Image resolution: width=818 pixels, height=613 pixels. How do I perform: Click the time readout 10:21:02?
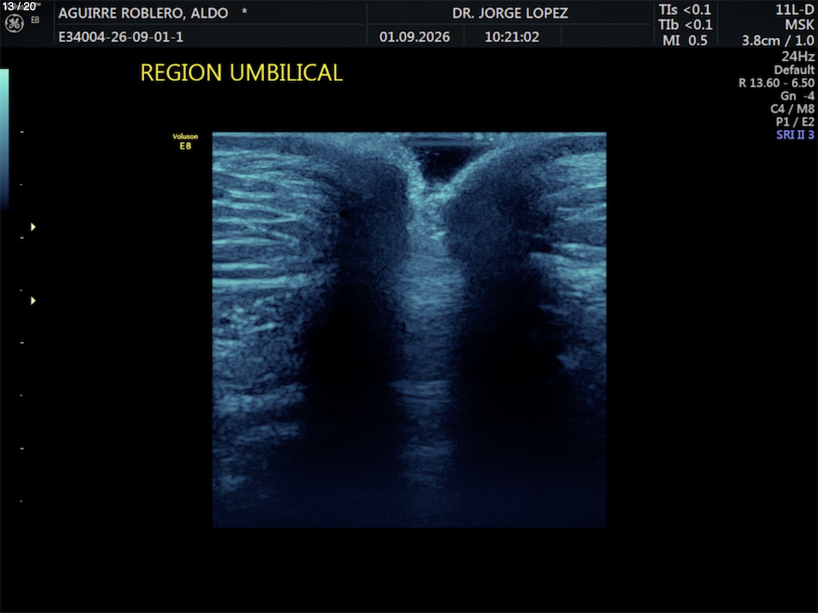point(512,37)
